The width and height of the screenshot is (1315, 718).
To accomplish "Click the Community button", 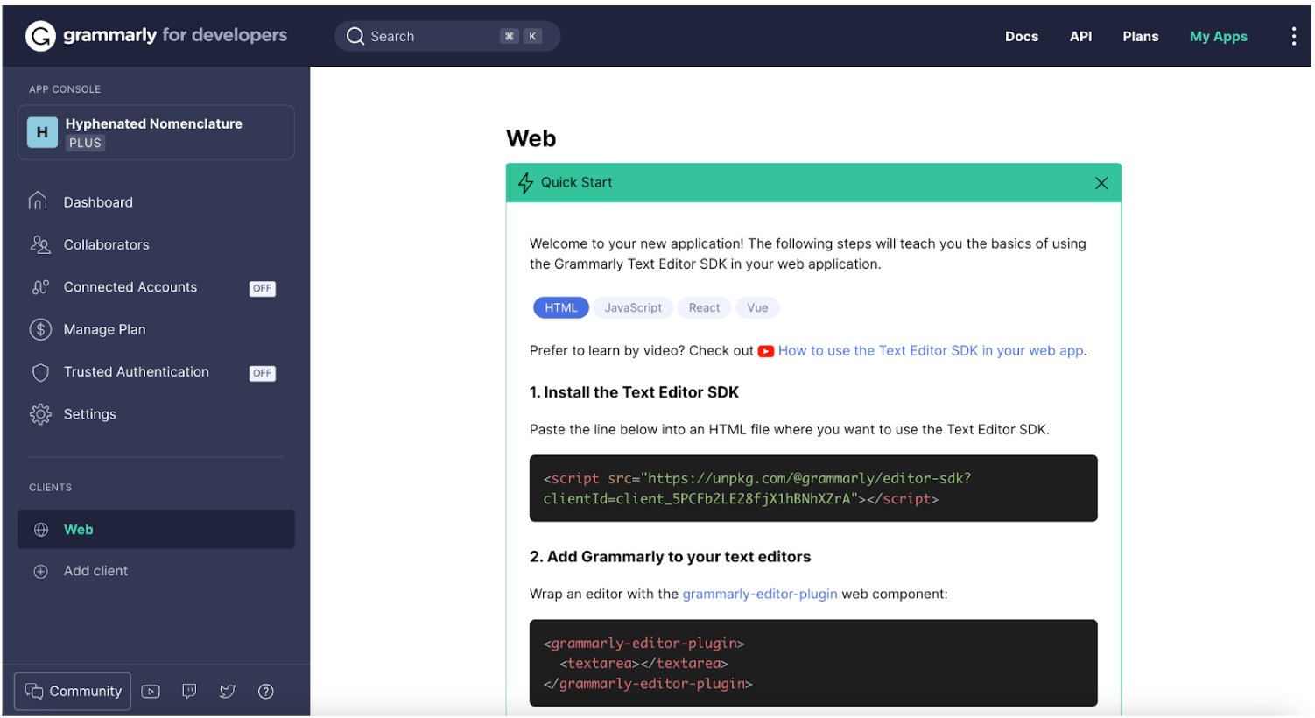I will 73,692.
